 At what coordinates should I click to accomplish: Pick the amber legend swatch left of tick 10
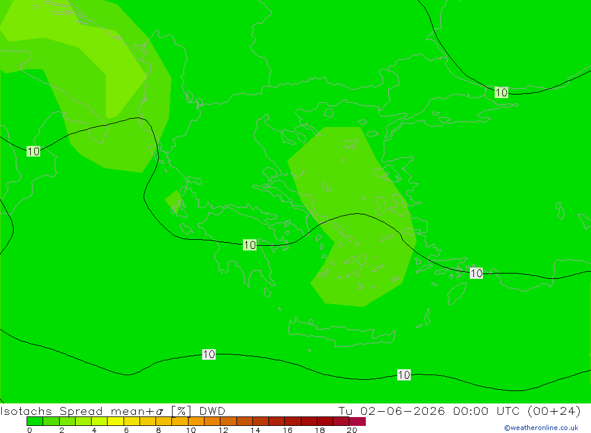[180, 421]
